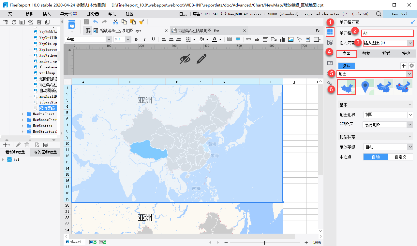417x246 pixels.
Task: Switch to the 特效 tab
Action: tap(406, 54)
